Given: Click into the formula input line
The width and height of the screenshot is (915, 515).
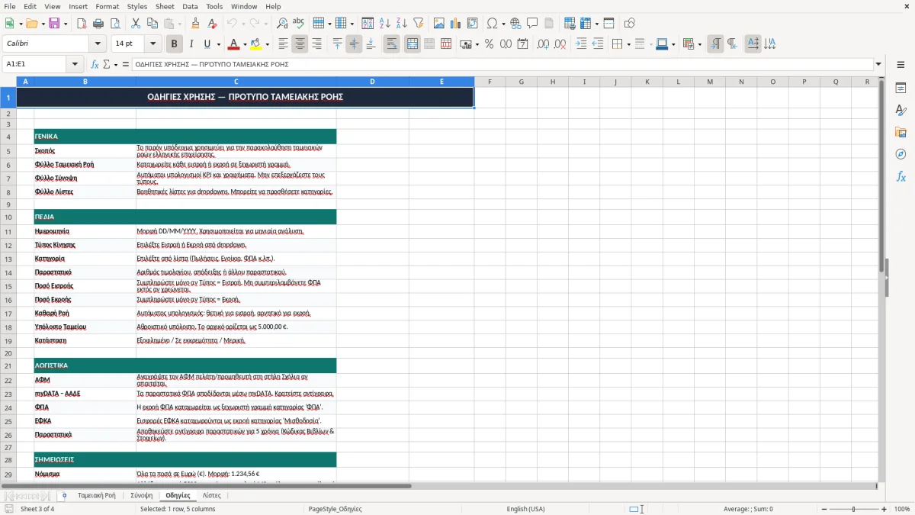Looking at the screenshot, I should click(502, 64).
